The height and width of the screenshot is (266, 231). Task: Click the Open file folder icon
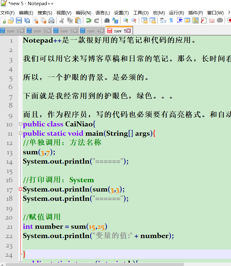tap(11, 20)
